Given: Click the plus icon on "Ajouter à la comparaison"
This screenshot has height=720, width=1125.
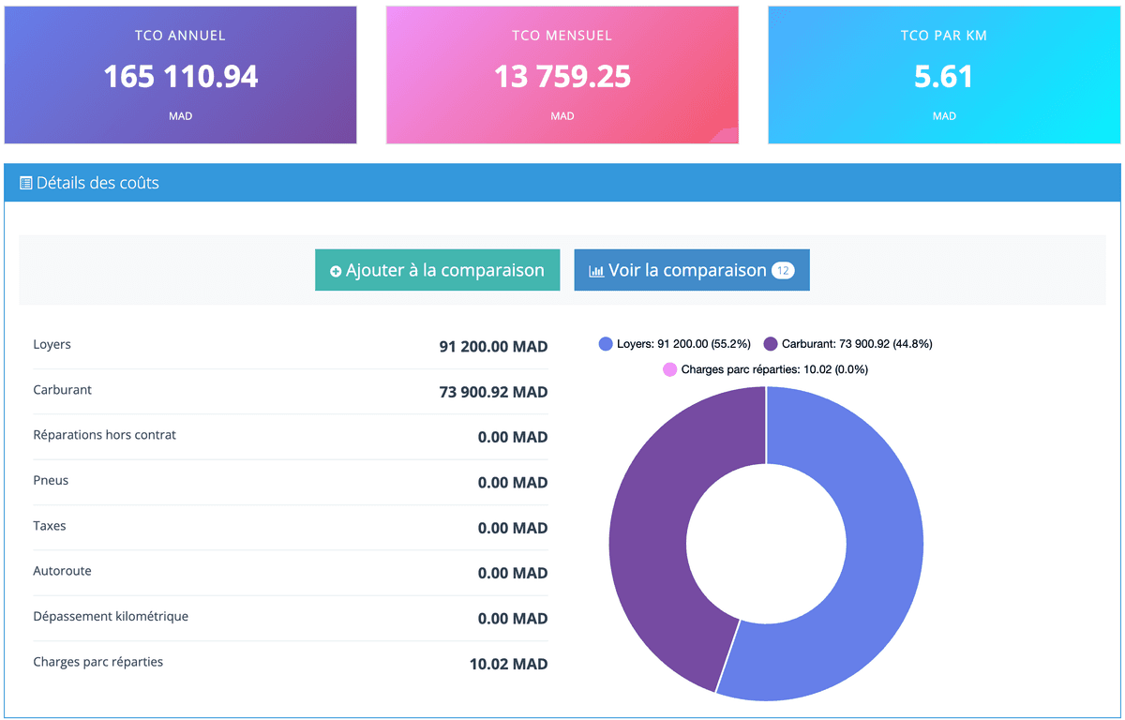Looking at the screenshot, I should pos(337,270).
